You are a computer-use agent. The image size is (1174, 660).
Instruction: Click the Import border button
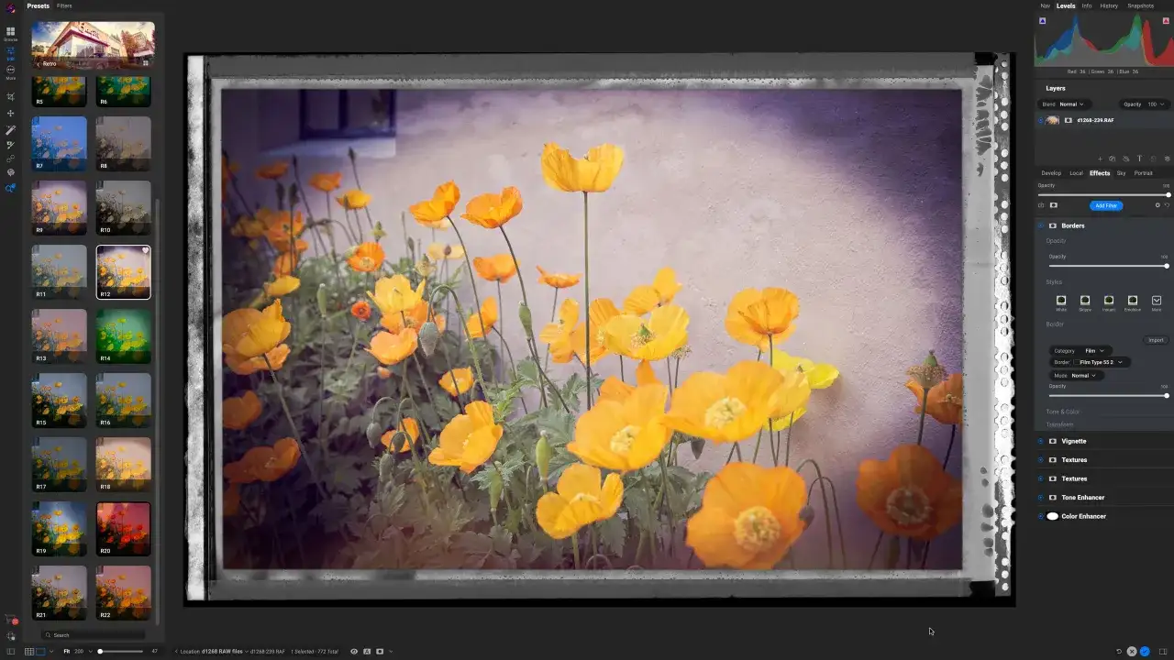1156,340
